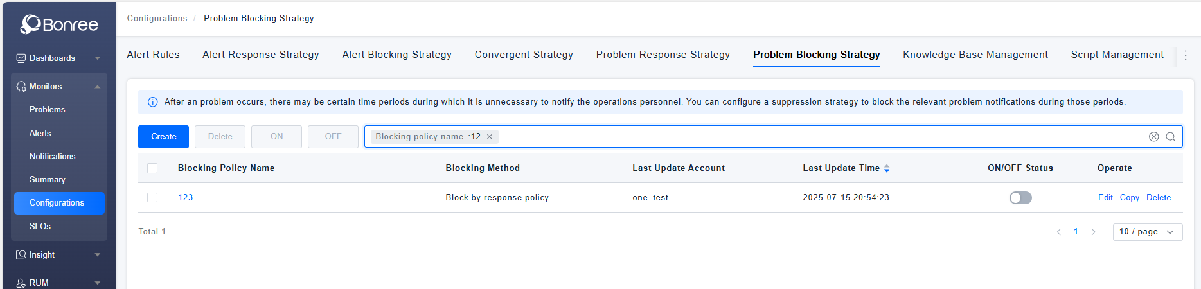Sort by Last Update Time arrows

pos(887,168)
